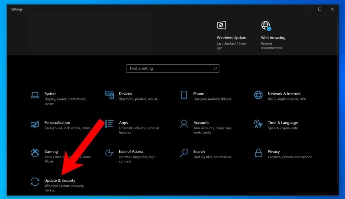Maximize the Settings window

pyautogui.click(x=320, y=9)
